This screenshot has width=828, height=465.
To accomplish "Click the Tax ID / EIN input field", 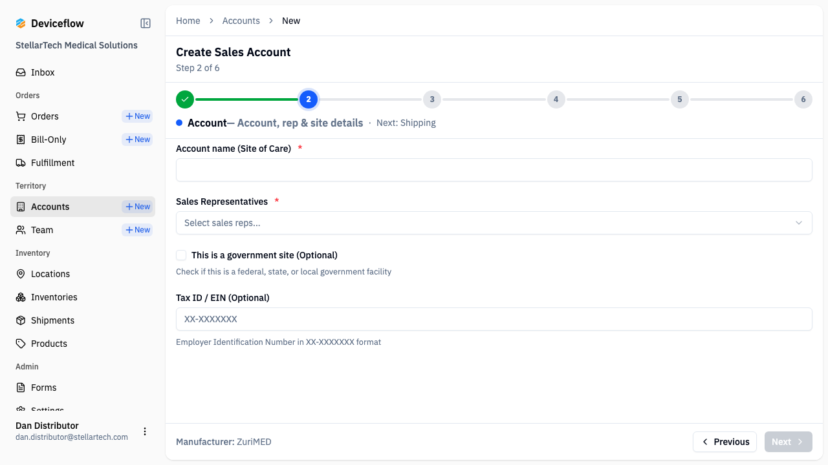I will (x=494, y=319).
